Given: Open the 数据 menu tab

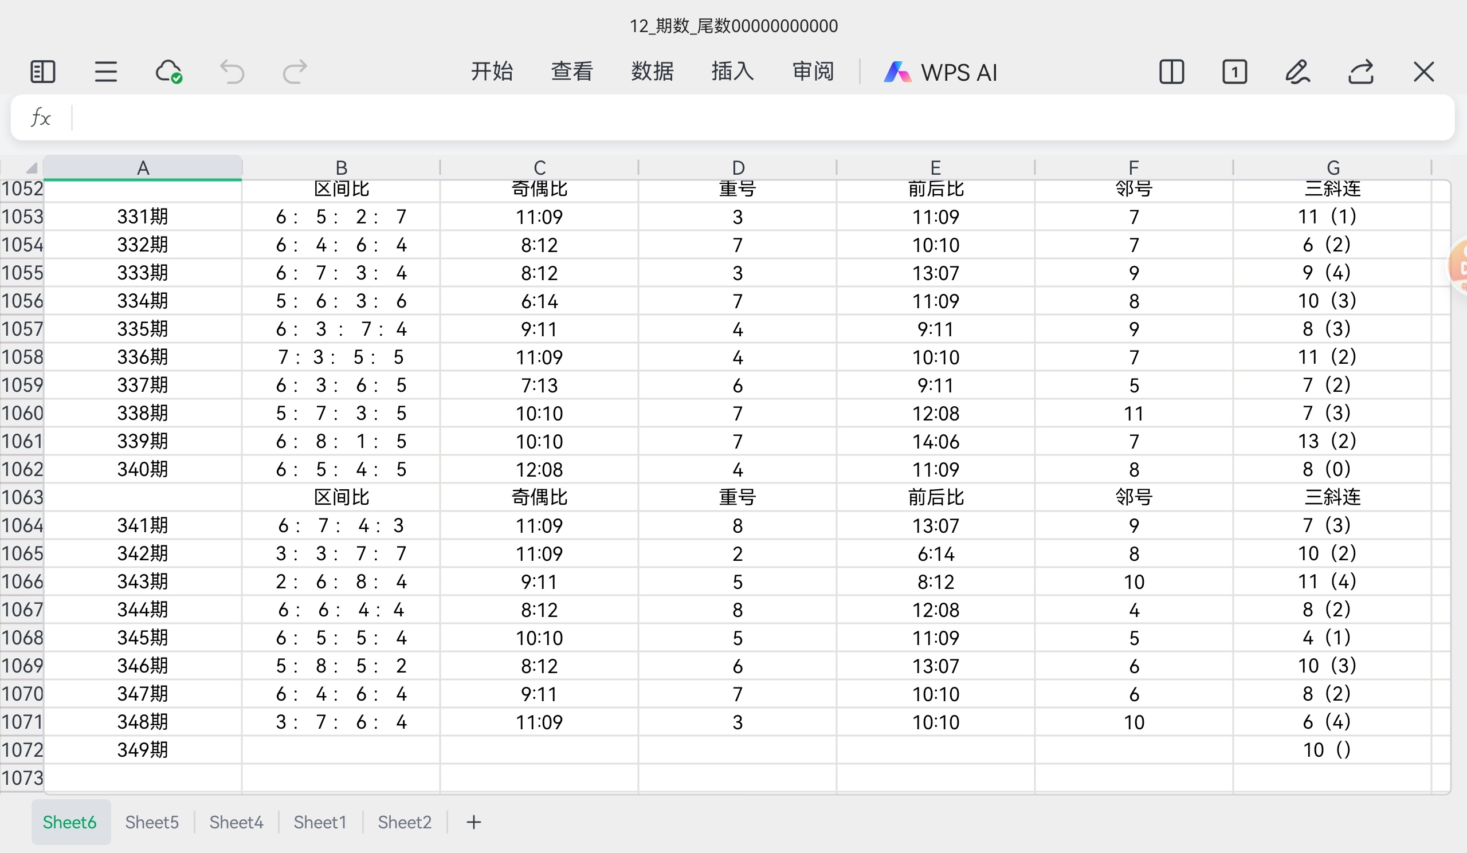Looking at the screenshot, I should point(653,72).
